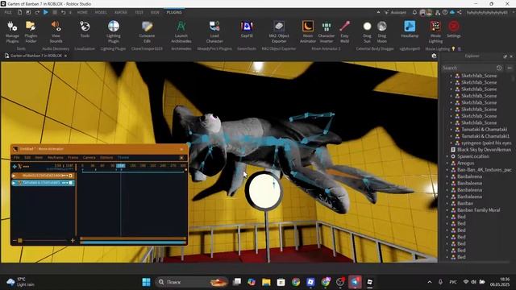Click the blue timeline scroll bar
Viewport: 516px width, 290px height.
[x=133, y=242]
